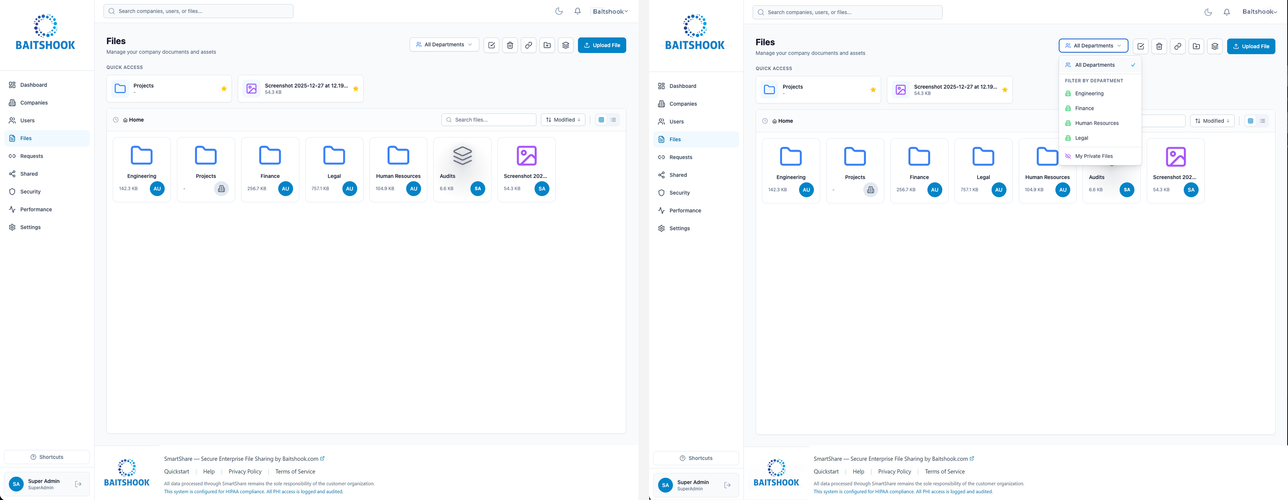The image size is (1288, 500).
Task: Switch to list view in the left screenshot
Action: pos(613,120)
